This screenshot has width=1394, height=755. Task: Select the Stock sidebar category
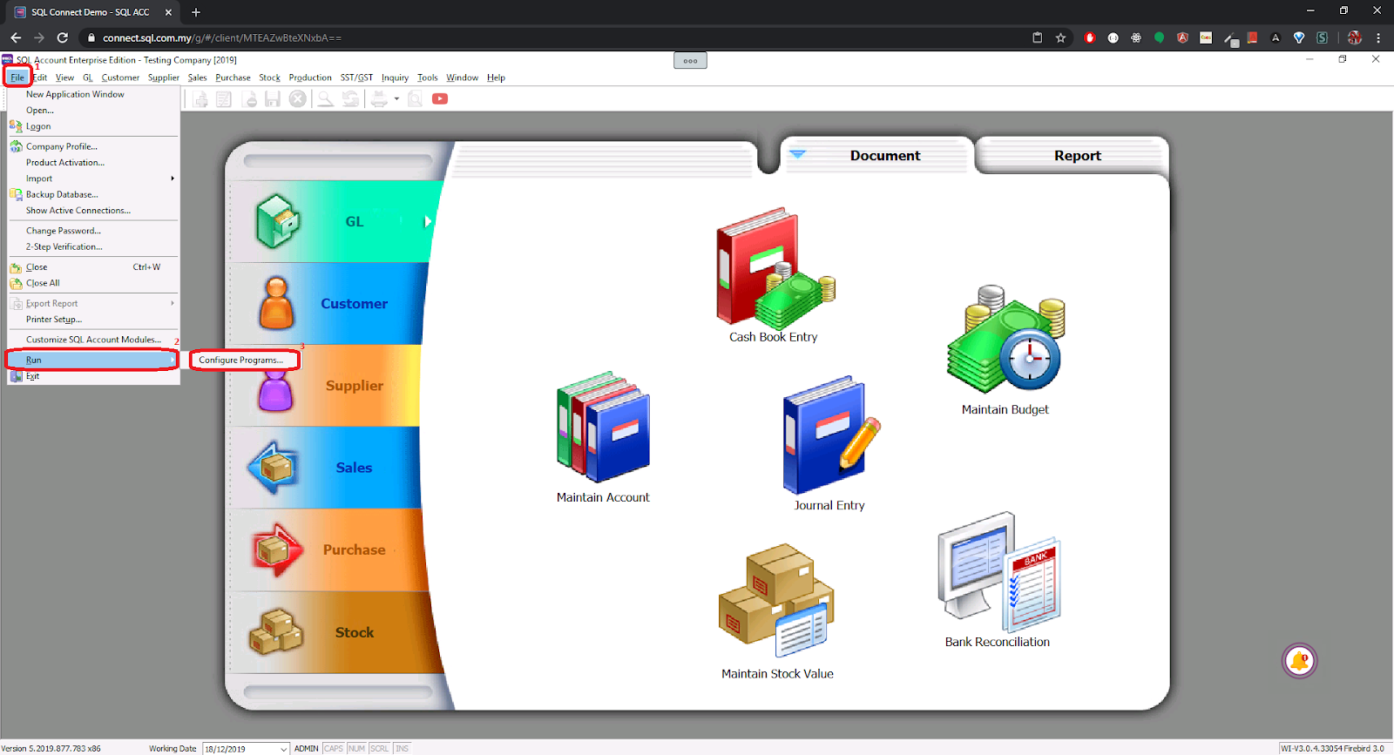tap(331, 633)
